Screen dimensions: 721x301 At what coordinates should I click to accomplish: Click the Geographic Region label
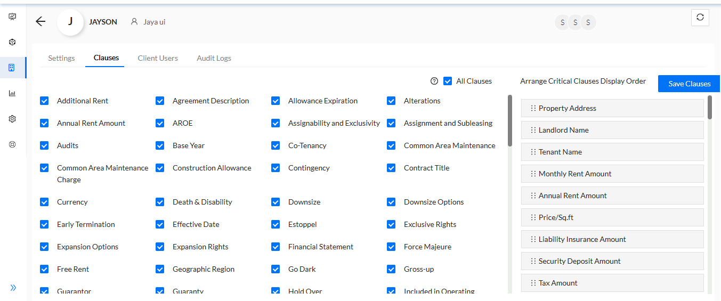(x=204, y=269)
